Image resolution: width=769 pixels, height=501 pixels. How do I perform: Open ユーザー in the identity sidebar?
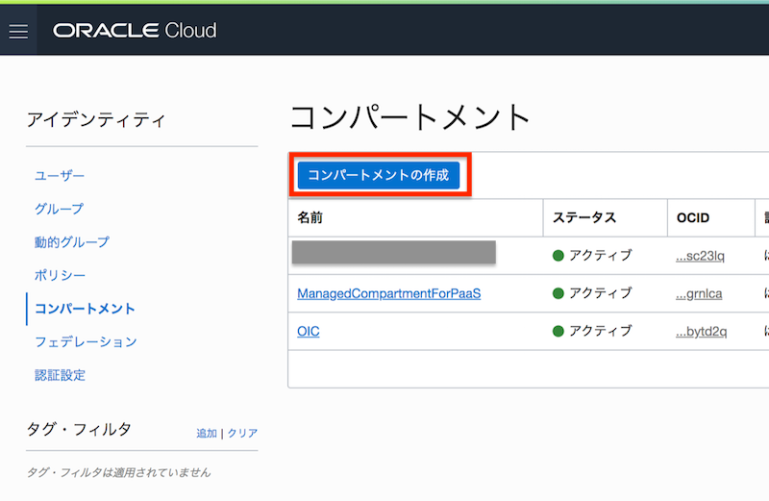(60, 176)
